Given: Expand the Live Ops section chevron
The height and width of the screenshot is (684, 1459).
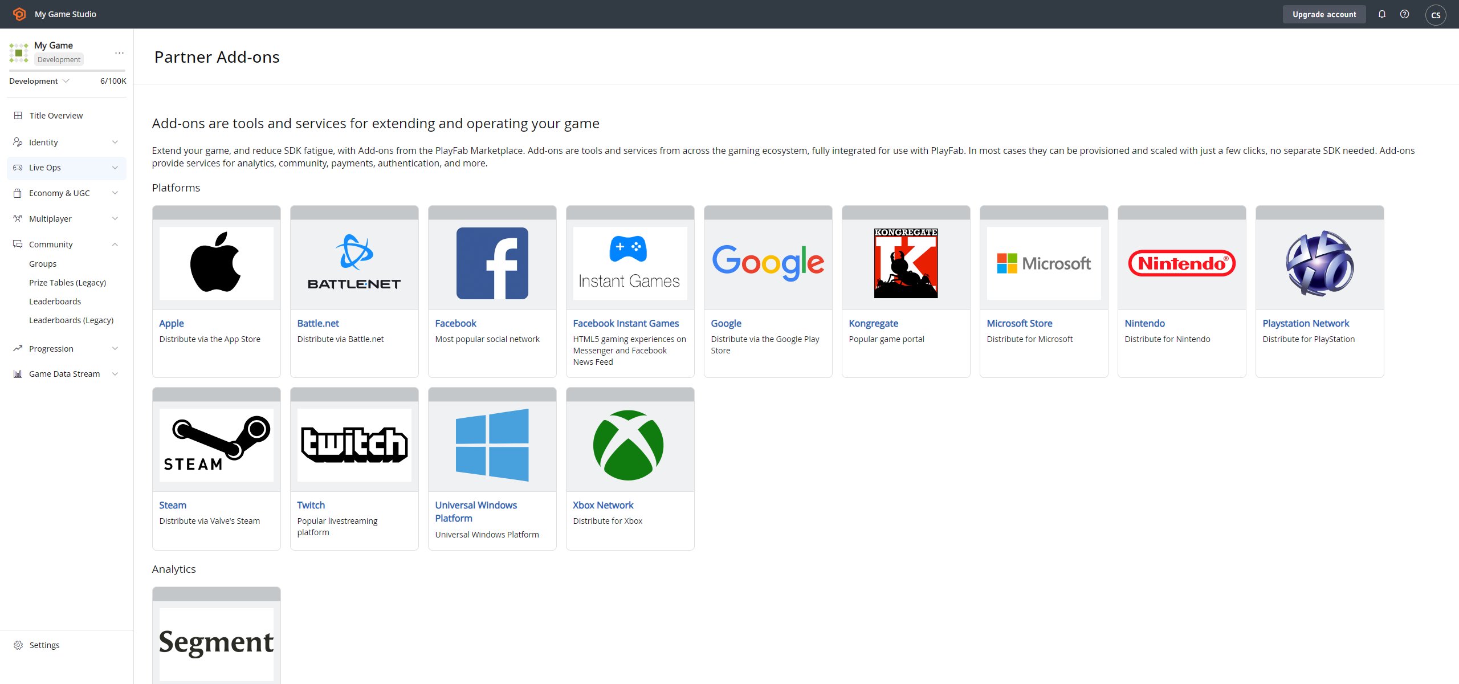Looking at the screenshot, I should coord(115,168).
